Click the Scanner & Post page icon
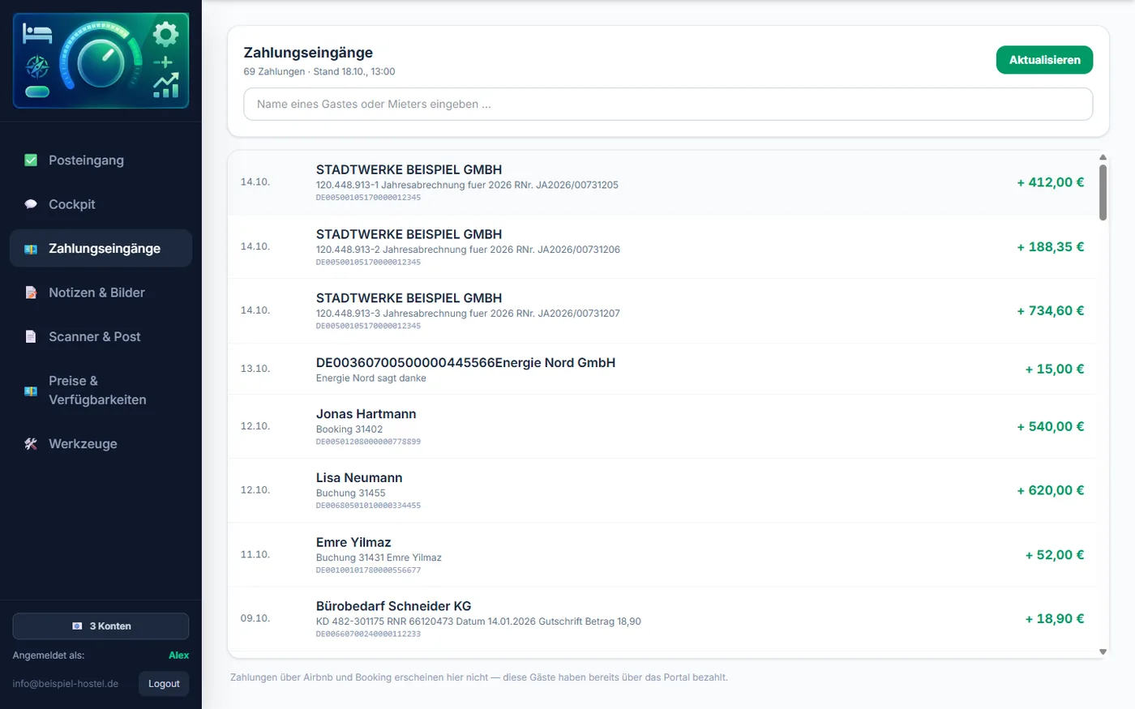This screenshot has height=709, width=1135. (x=31, y=337)
